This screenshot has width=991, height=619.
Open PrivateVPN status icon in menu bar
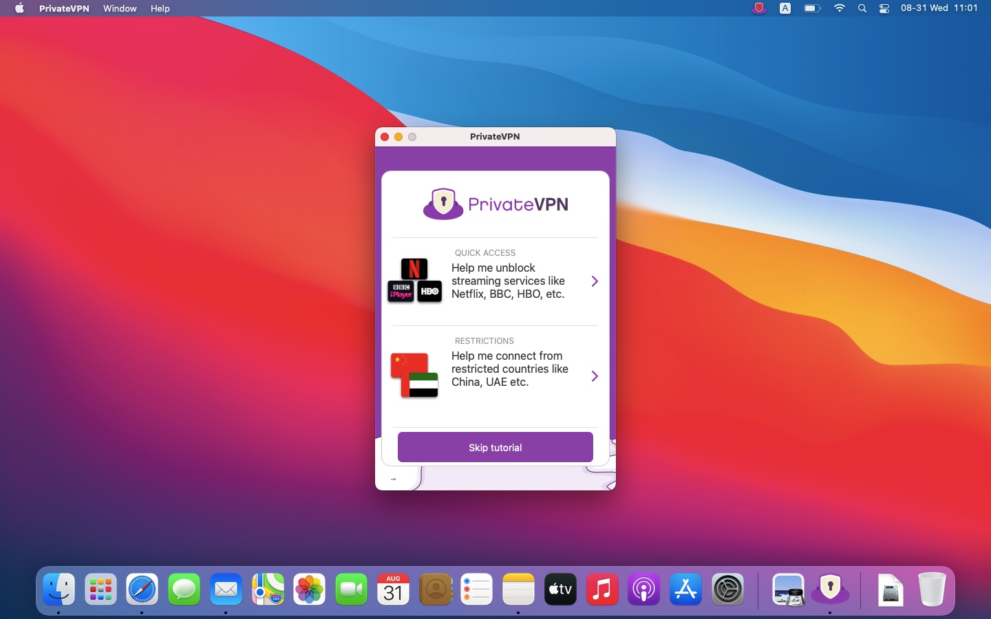(x=758, y=8)
